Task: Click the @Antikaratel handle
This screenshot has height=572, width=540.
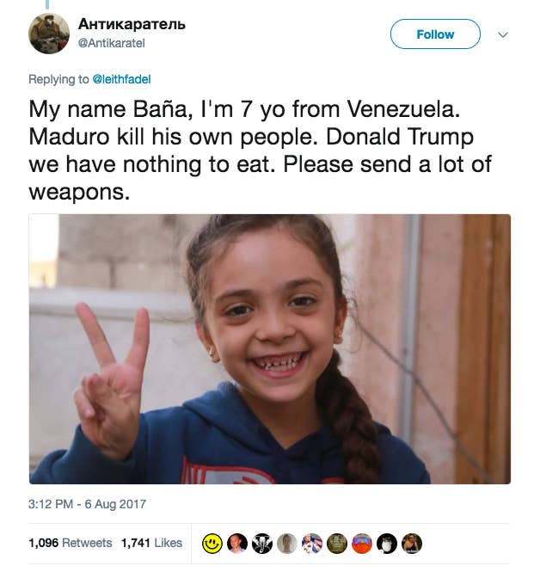Action: pos(112,43)
